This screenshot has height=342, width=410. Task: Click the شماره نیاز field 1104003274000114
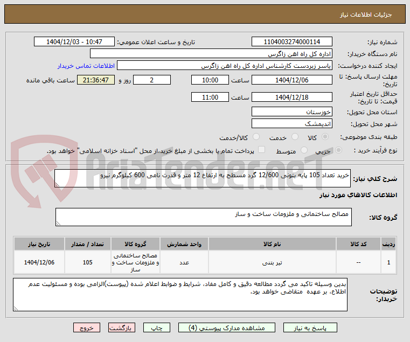[292, 41]
